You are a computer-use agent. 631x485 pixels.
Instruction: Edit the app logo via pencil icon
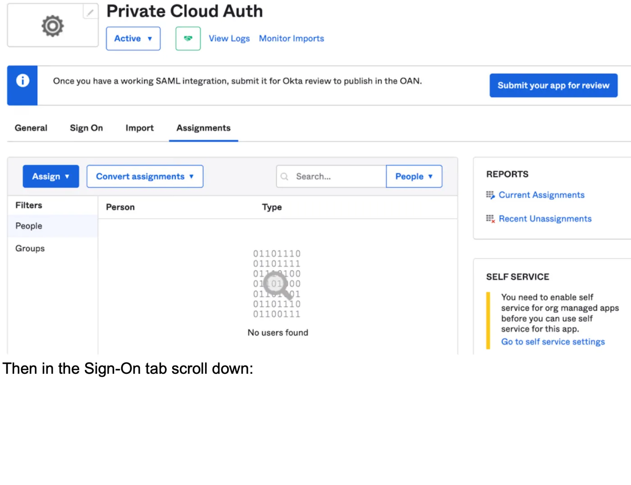[91, 12]
